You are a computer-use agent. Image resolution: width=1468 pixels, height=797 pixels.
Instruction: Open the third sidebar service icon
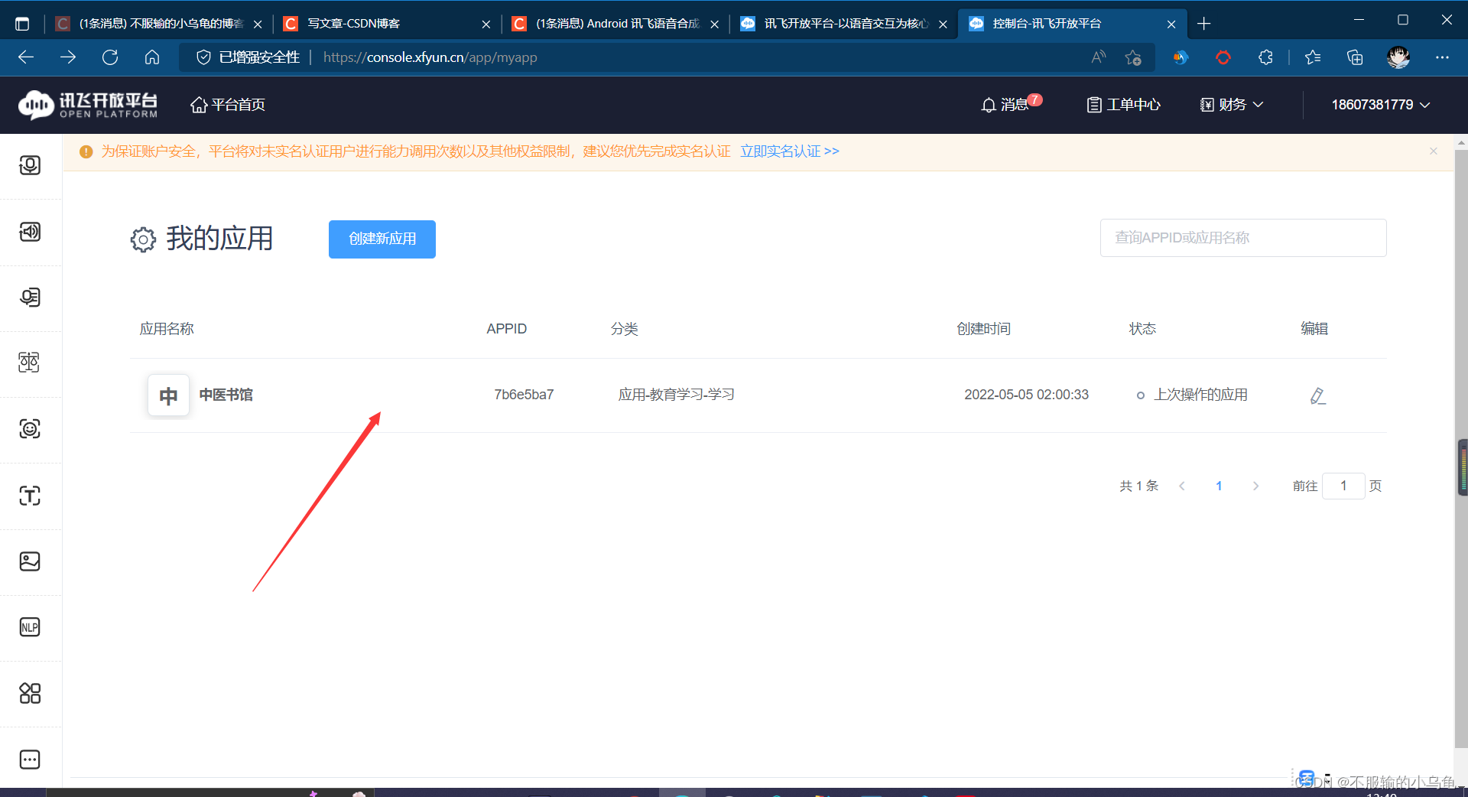click(x=30, y=298)
